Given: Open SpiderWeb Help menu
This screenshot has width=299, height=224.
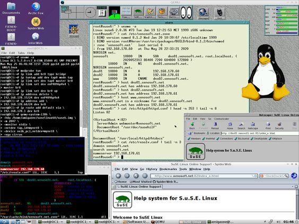Looking at the screenshot, I should (x=207, y=169).
